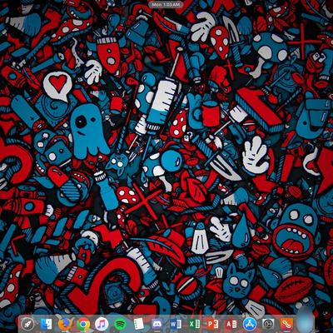Open the orange app icon in dock

pos(286,324)
